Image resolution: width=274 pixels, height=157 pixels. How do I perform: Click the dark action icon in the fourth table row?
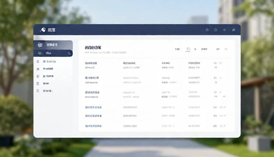[215, 108]
